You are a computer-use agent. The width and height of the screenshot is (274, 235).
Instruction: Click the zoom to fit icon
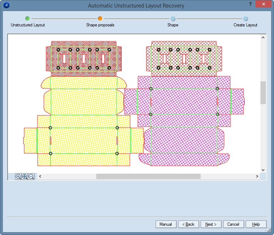[25, 177]
